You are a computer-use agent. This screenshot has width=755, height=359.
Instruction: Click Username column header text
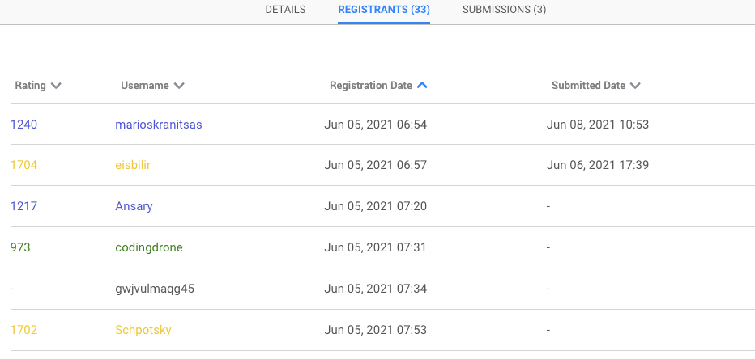click(144, 86)
